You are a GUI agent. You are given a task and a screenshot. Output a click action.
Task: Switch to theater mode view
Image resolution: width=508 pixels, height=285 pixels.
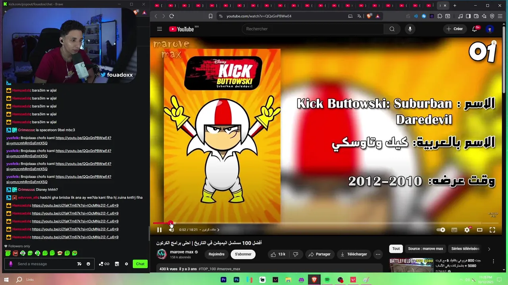[x=479, y=230]
